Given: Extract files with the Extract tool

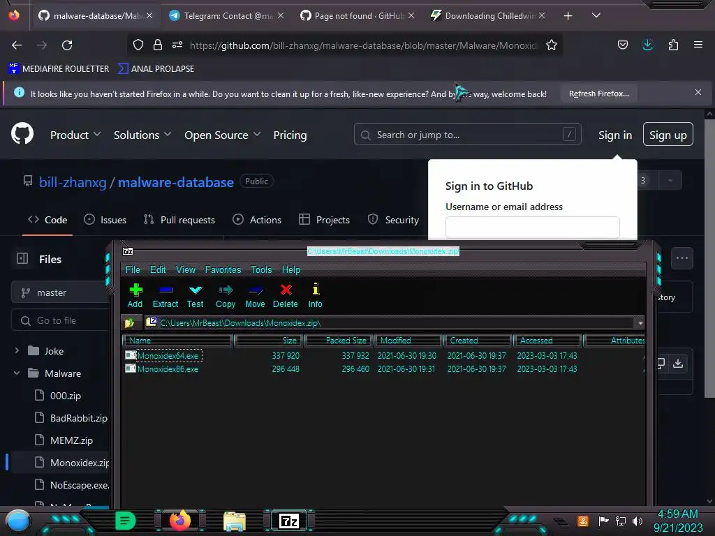Looking at the screenshot, I should [x=165, y=295].
